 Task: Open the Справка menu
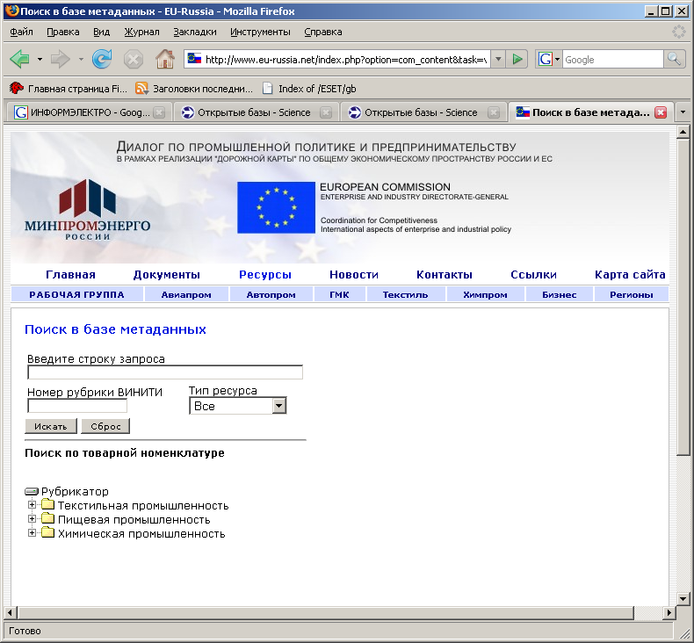click(x=323, y=32)
